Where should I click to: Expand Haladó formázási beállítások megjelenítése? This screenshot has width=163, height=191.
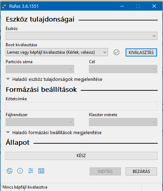pyautogui.click(x=54, y=133)
